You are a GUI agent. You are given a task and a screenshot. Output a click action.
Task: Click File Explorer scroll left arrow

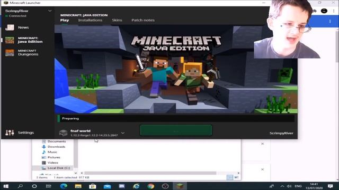point(82,173)
